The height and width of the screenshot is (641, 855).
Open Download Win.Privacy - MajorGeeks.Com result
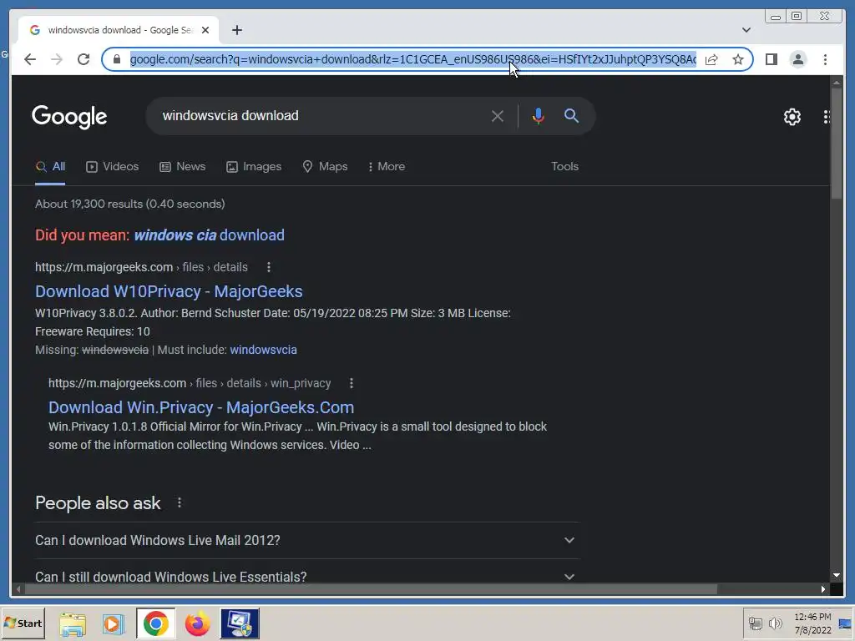(x=201, y=407)
